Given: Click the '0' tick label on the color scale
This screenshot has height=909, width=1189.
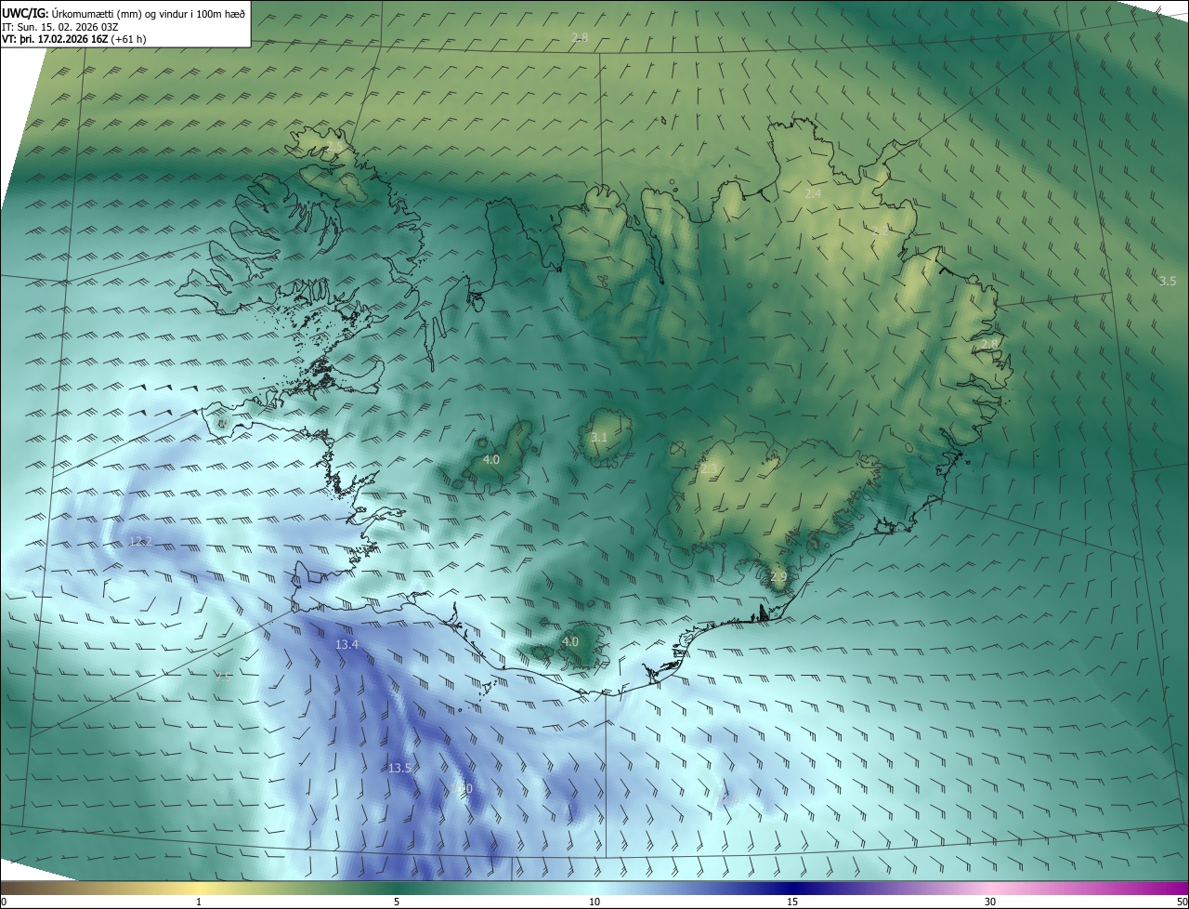Looking at the screenshot, I should pyautogui.click(x=3, y=902).
